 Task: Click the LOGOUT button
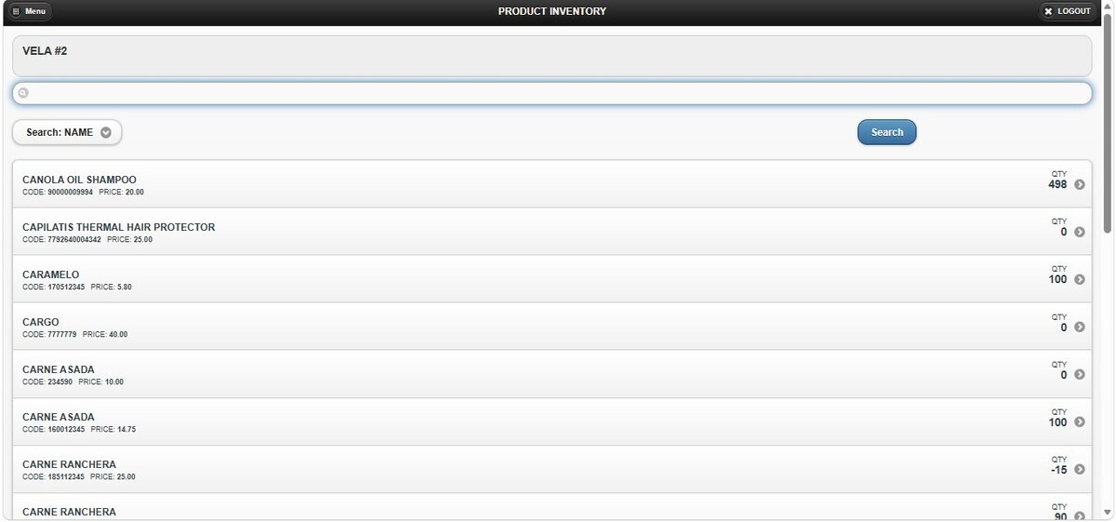[x=1068, y=11]
